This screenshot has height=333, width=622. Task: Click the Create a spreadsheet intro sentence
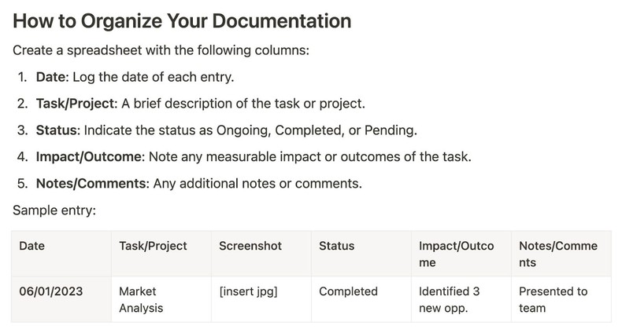161,50
